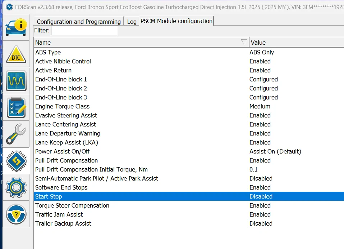Open the oscilloscope live data view
Viewport: 344px width, 249px height.
pos(17,81)
